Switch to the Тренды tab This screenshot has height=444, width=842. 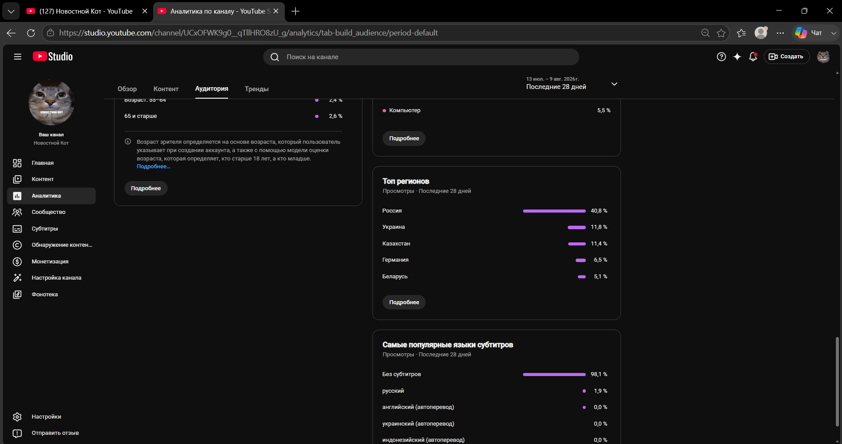pos(257,89)
